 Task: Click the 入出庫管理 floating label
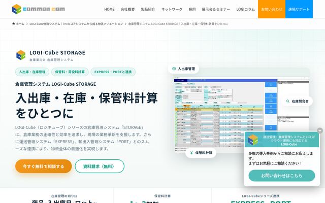coord(183,69)
